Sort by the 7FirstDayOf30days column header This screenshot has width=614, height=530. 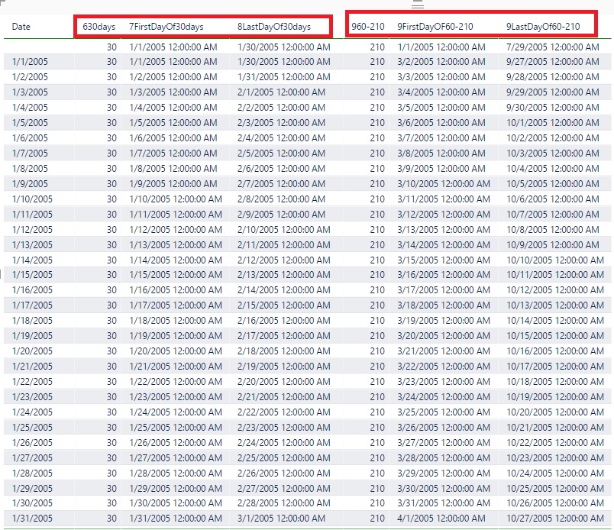pos(166,27)
